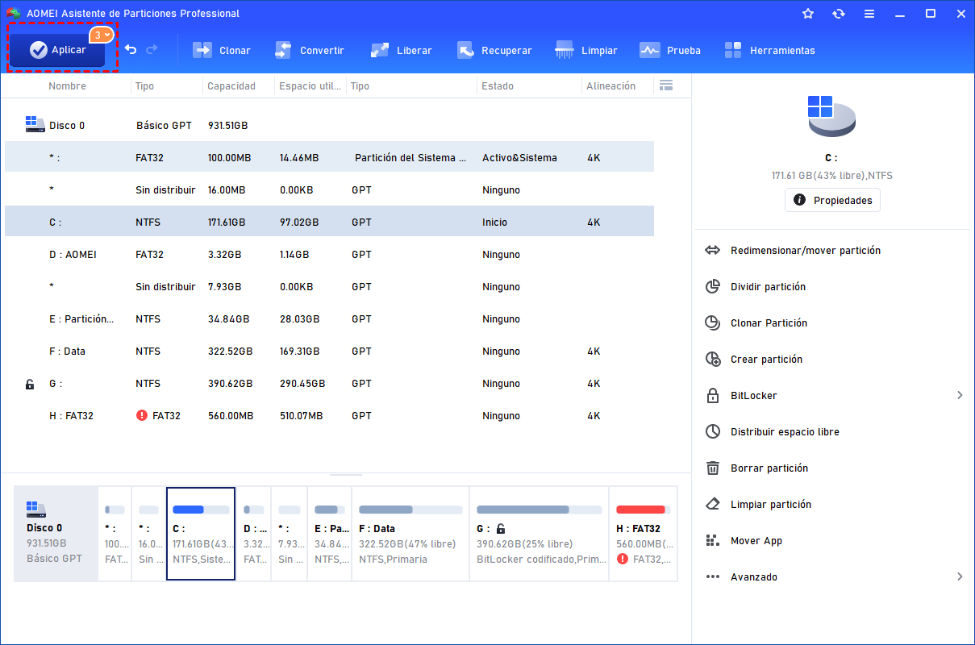Open the pending operations count dropdown
This screenshot has width=975, height=645.
pyautogui.click(x=101, y=35)
